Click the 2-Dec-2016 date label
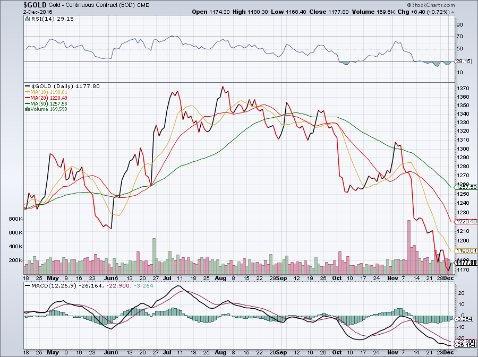478x357 pixels. coord(38,12)
